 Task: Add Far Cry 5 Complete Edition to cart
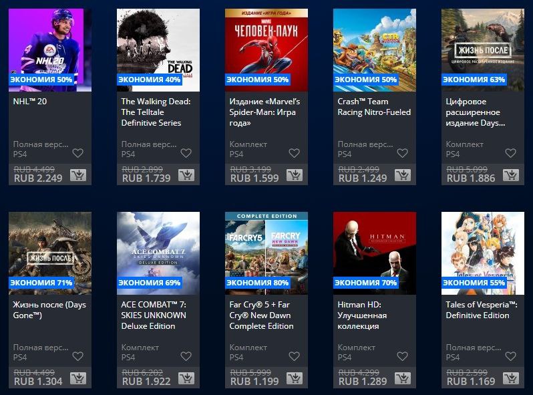tap(295, 378)
